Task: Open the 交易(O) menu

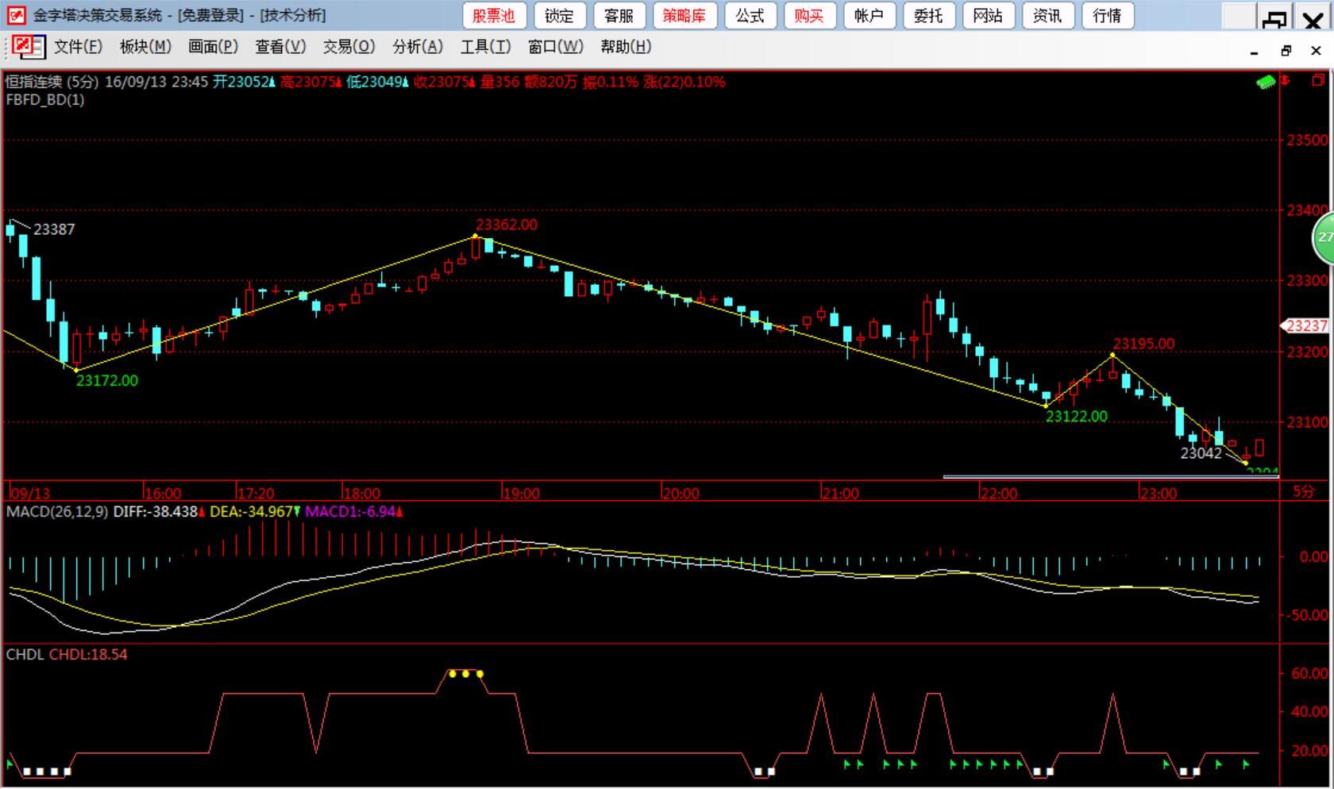Action: pos(349,47)
